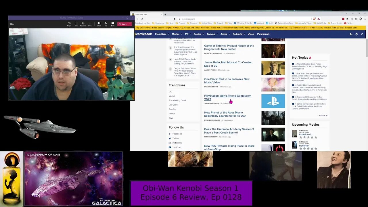The image size is (368, 207).
Task: Leave the Teams meeting
Action: click(122, 24)
